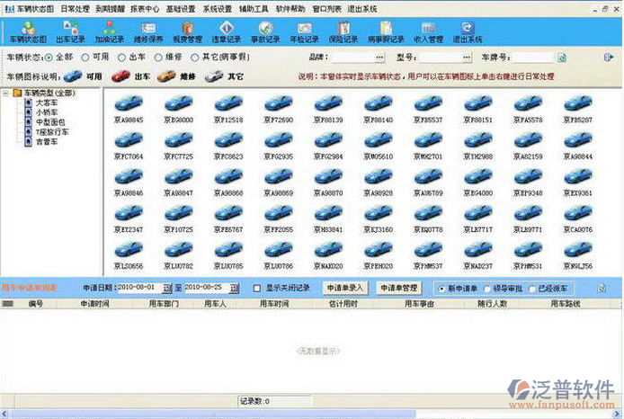This screenshot has height=419, width=624.
Task: Open 病事假记录 toolbar icon
Action: 386,32
